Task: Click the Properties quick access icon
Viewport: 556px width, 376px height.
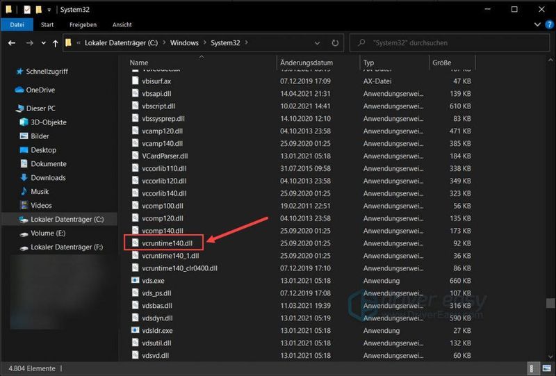Action: click(27, 10)
